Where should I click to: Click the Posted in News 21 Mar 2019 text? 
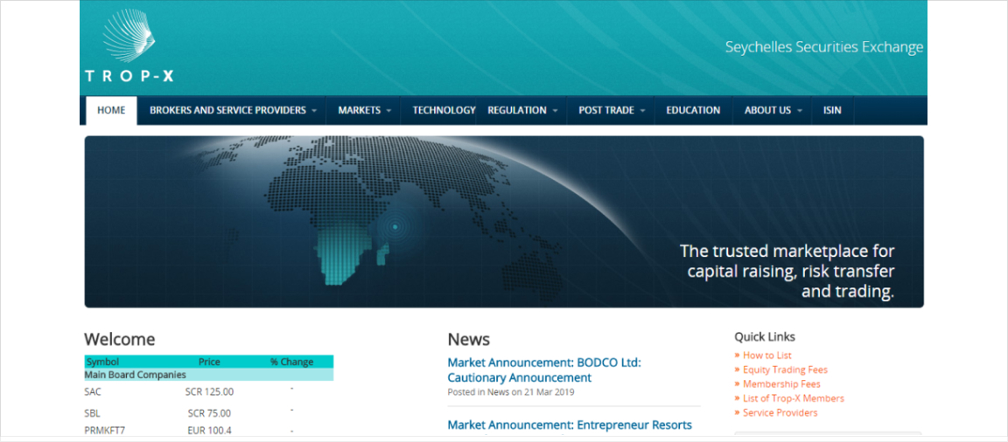(511, 392)
